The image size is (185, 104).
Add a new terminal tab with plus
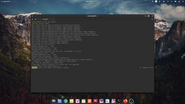point(32,19)
